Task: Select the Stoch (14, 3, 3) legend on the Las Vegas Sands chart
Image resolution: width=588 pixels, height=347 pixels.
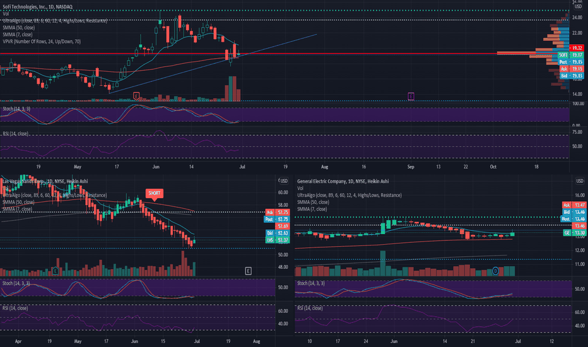Action: point(16,283)
